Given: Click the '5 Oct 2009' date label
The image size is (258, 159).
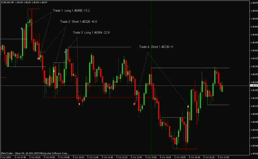Looking at the screenshot, I should click(5, 157).
